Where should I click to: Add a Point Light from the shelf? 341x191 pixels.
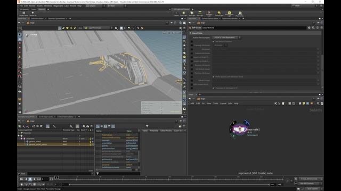tap(184, 14)
